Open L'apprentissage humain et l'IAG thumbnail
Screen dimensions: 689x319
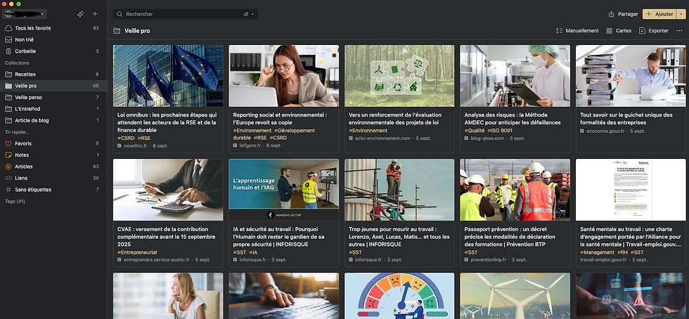[x=284, y=190]
